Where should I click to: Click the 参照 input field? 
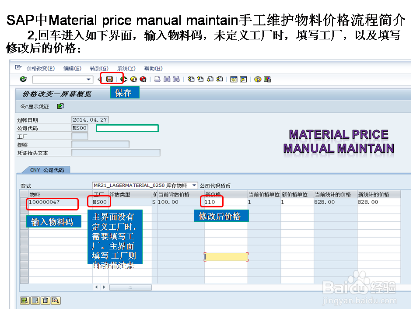point(101,145)
